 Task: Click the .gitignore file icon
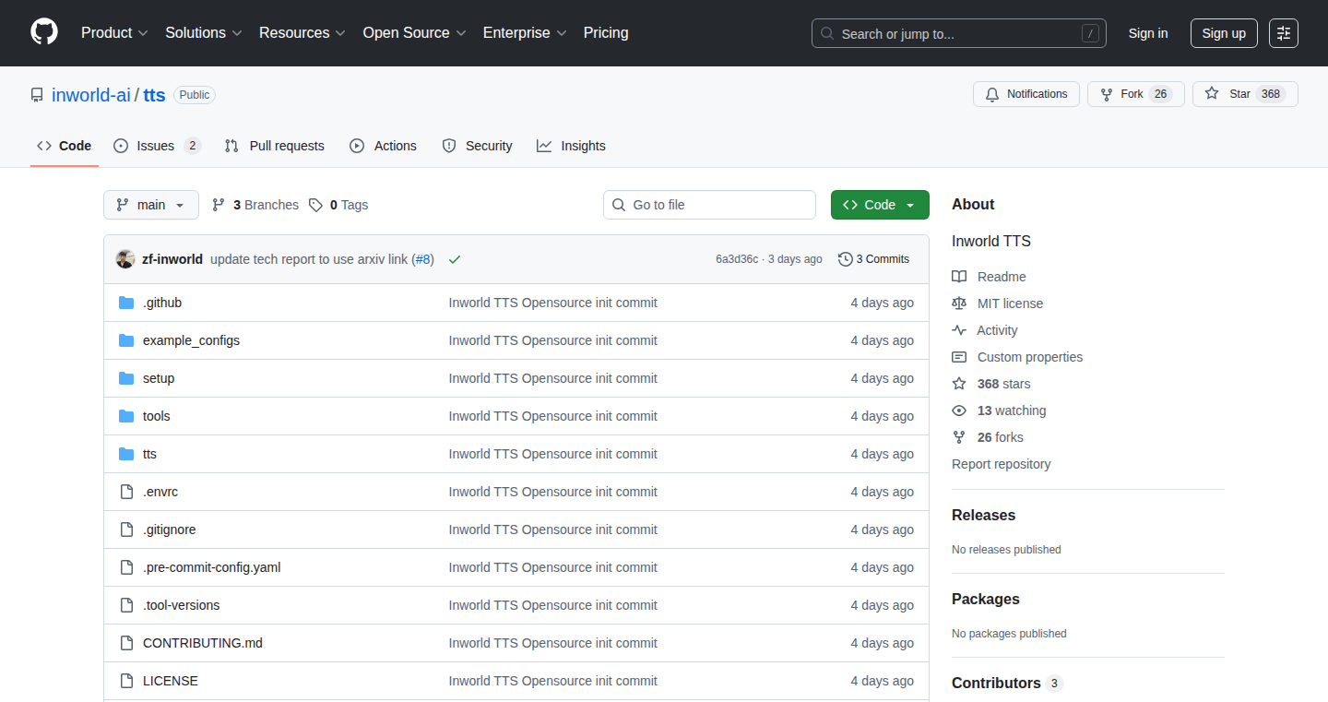[x=126, y=529]
